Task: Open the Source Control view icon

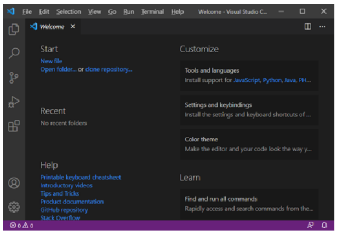Action: 14,78
